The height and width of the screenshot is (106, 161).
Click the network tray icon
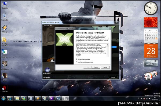coord(147,98)
